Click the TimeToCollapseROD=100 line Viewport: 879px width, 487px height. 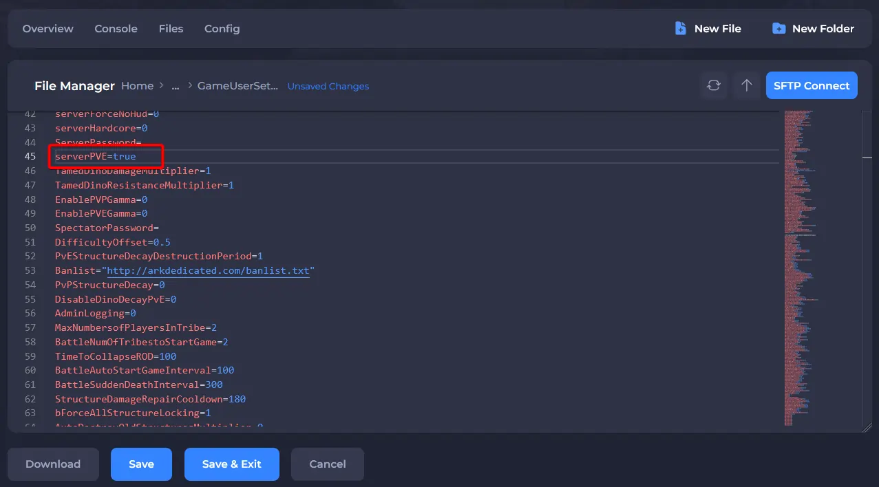[116, 356]
